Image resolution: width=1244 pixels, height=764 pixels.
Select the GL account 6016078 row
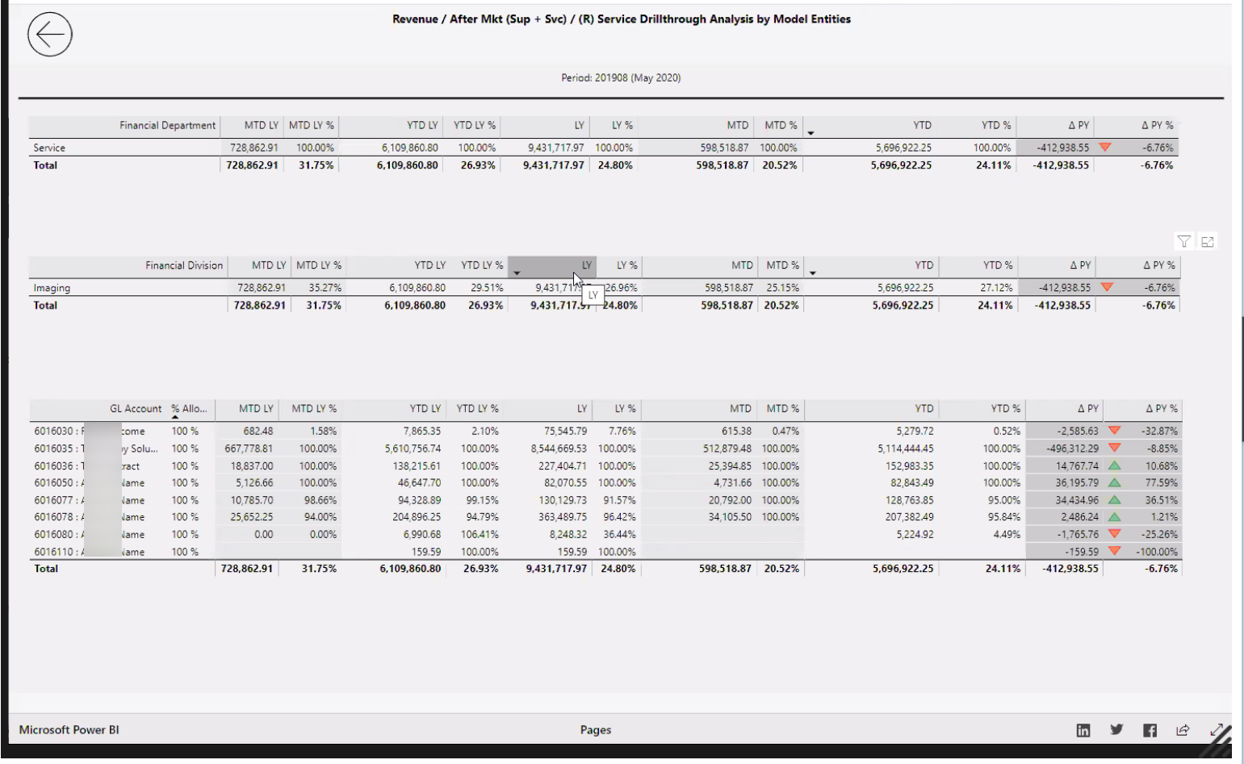pos(605,516)
